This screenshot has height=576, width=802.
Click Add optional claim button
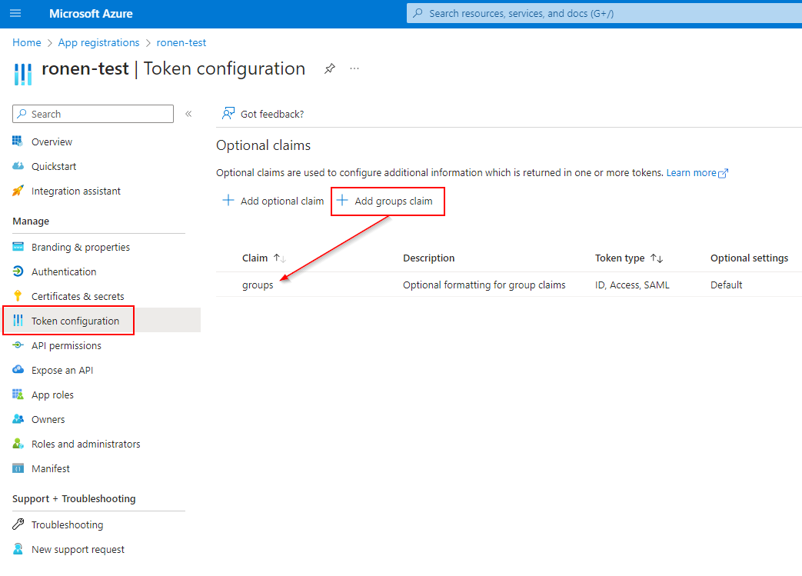coord(273,201)
